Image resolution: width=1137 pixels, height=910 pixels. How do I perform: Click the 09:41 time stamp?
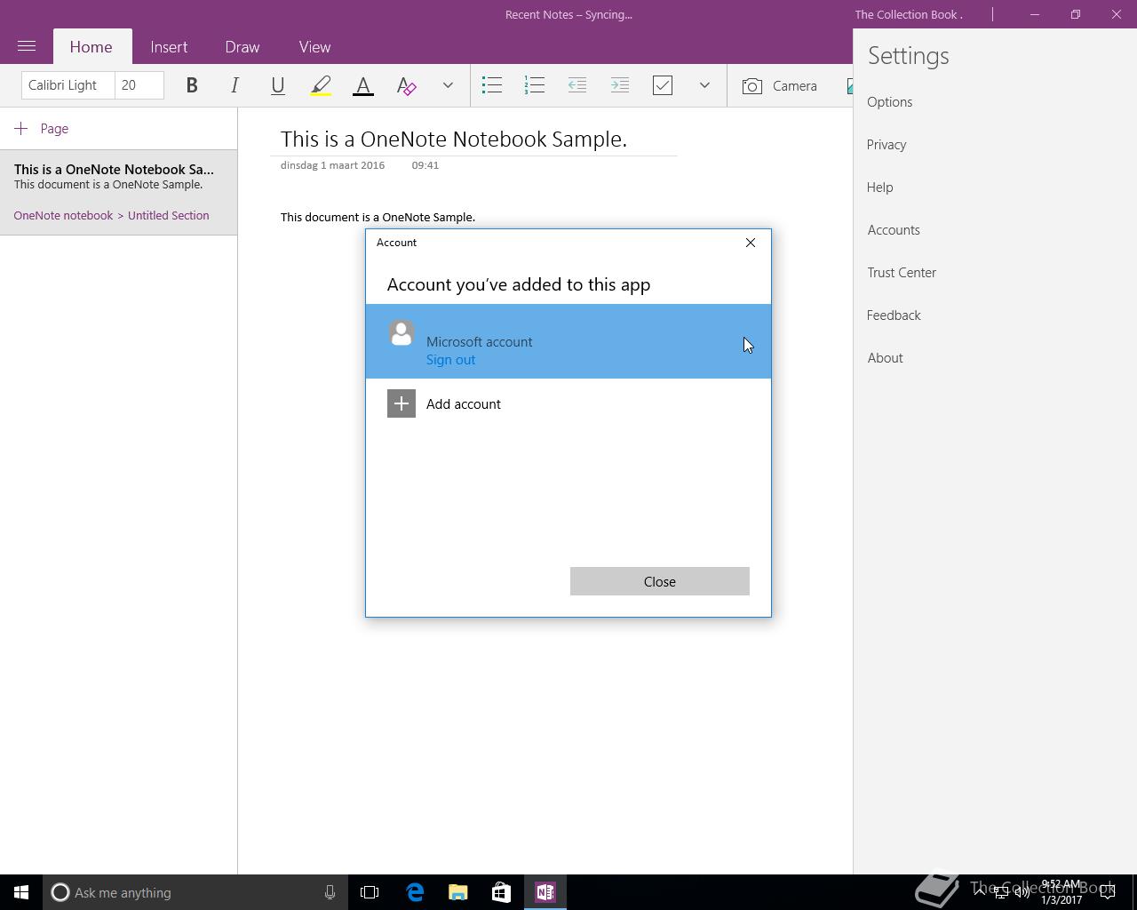(x=425, y=165)
